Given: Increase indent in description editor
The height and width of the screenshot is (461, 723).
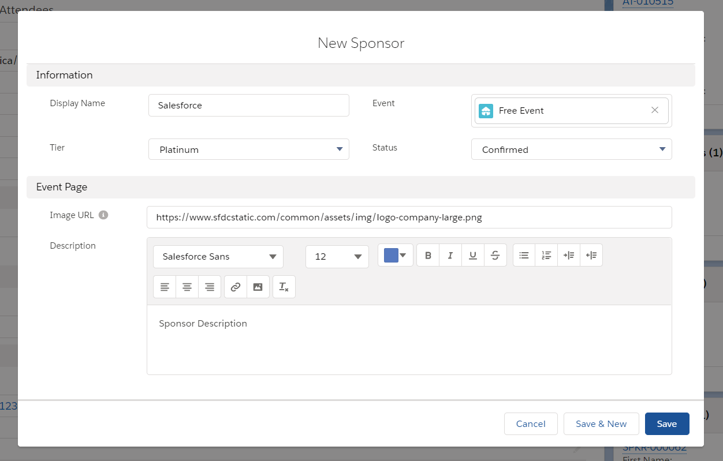Looking at the screenshot, I should click(569, 256).
